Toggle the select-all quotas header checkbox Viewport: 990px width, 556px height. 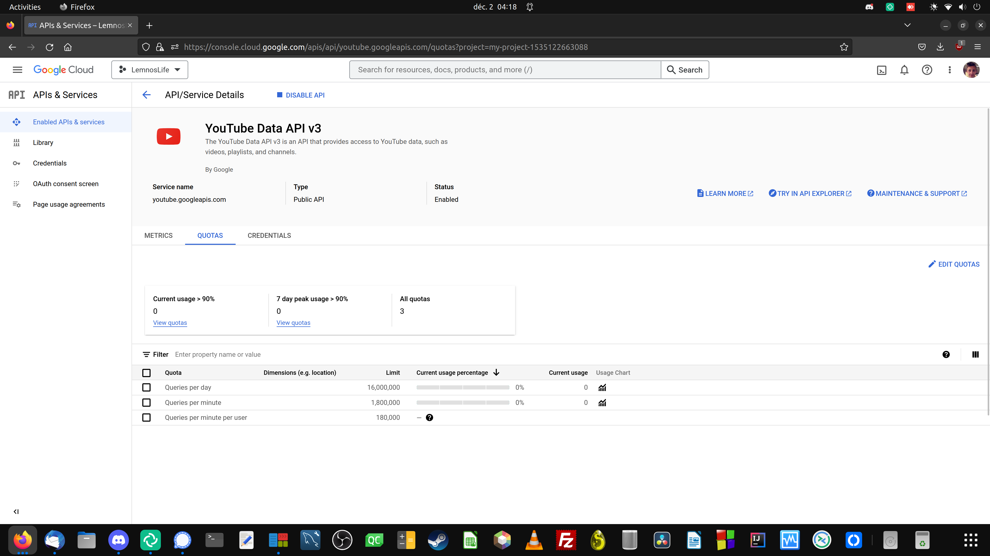146,372
